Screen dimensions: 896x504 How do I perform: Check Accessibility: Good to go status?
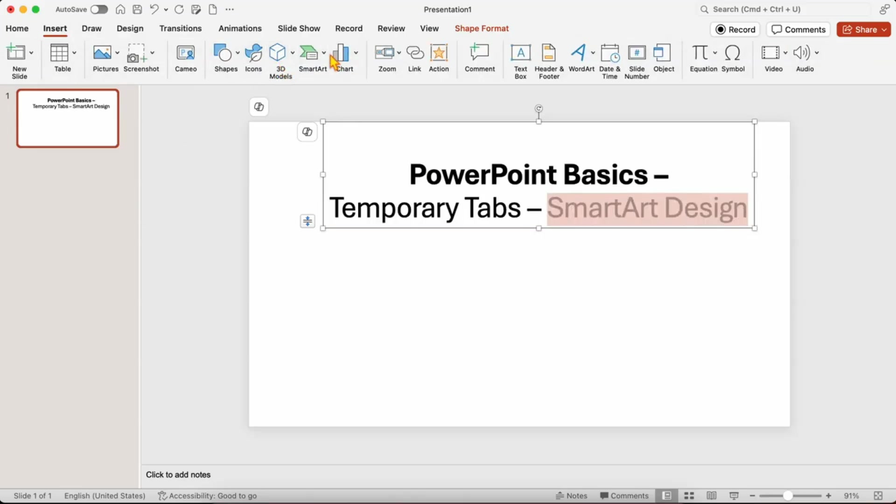(x=207, y=496)
